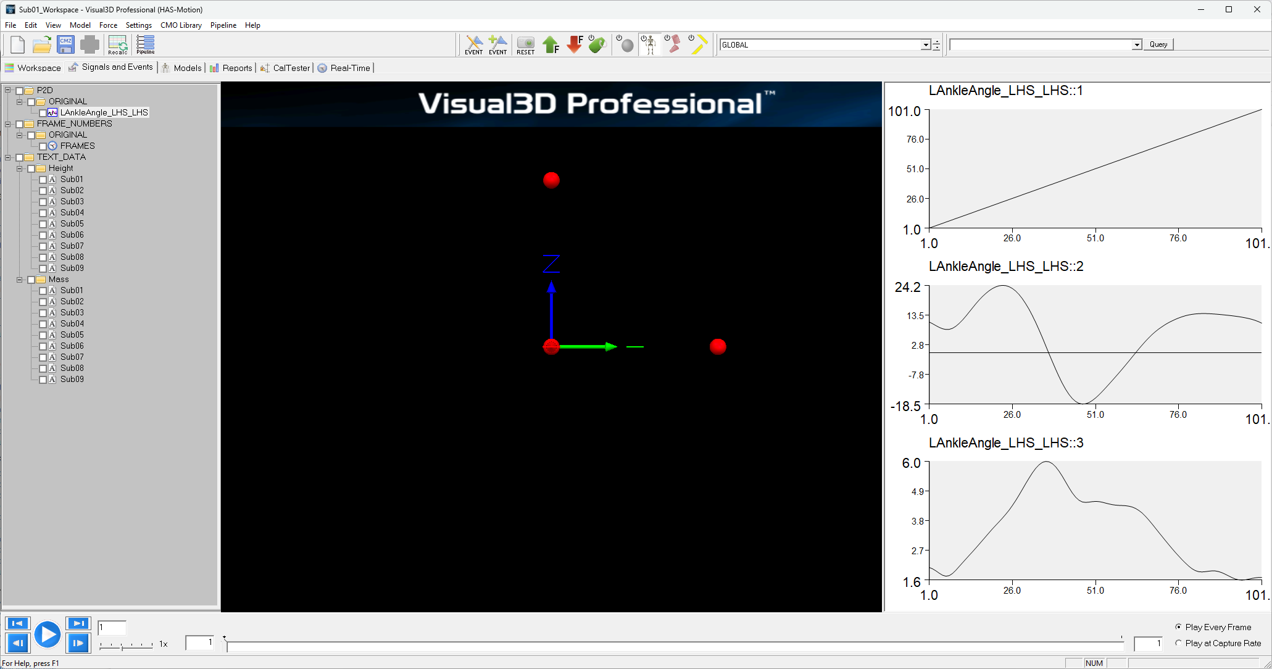Click the gray plus add icon
Screen dimensions: 1272x669
89,44
